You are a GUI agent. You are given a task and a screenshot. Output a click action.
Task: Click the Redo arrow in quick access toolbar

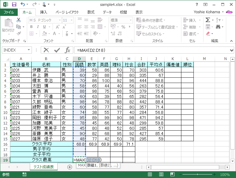tap(34, 4)
